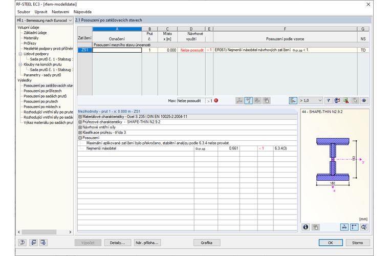Expand the 'Návrhové vnitřní síly' row
Screen dimensions: 389x256
pos(80,127)
